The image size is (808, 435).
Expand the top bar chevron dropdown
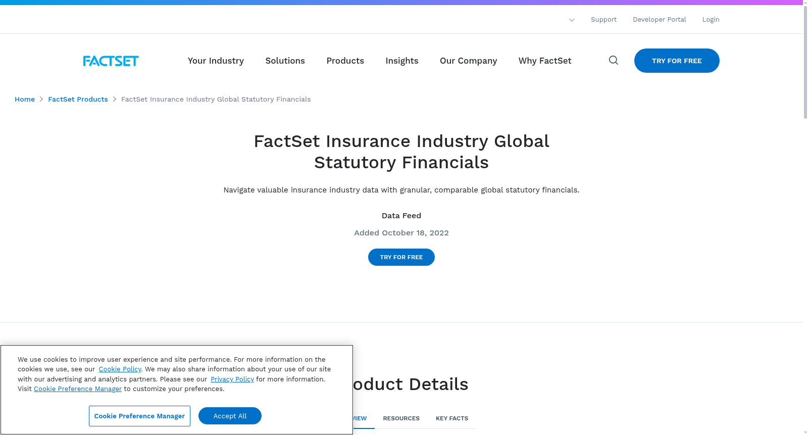pyautogui.click(x=572, y=20)
